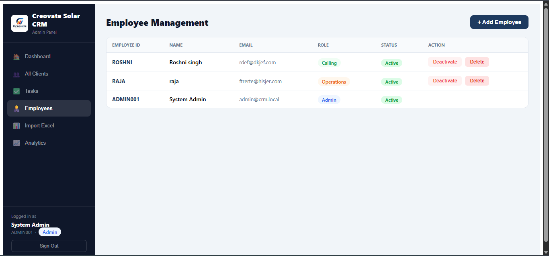Delete employee raja
The width and height of the screenshot is (549, 256).
pyautogui.click(x=477, y=81)
